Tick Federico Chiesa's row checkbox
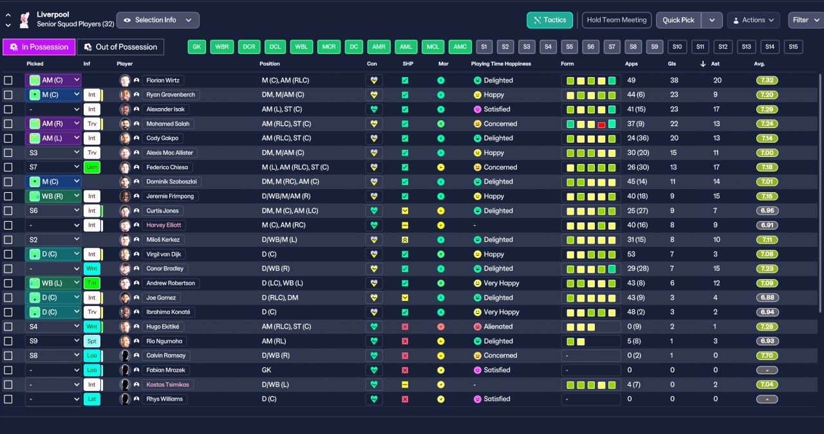Viewport: 824px width, 434px height. [8, 167]
